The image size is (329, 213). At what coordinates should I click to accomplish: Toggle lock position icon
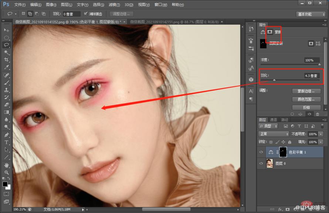(x=283, y=142)
